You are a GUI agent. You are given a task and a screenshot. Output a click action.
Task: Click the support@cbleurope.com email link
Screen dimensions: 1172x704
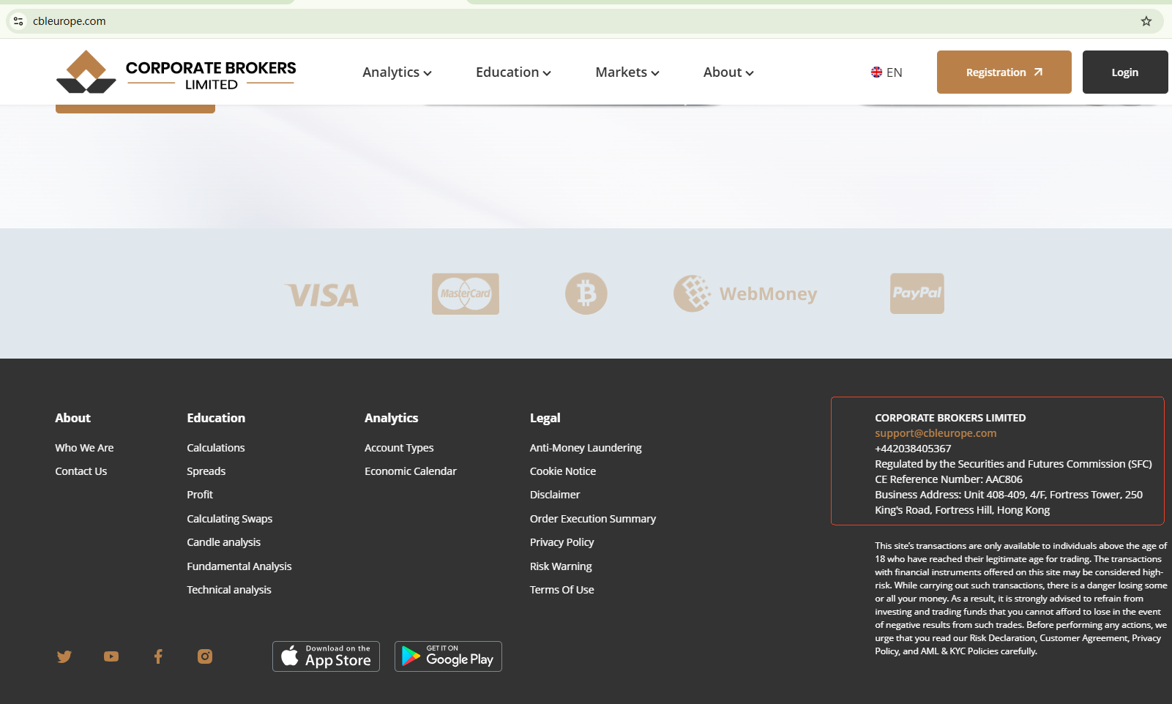(x=936, y=433)
